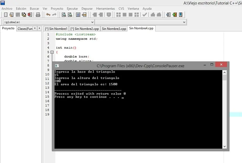Open the Ejecutar menu
Image resolution: width=242 pixels, height=163 pixels.
pyautogui.click(x=72, y=8)
